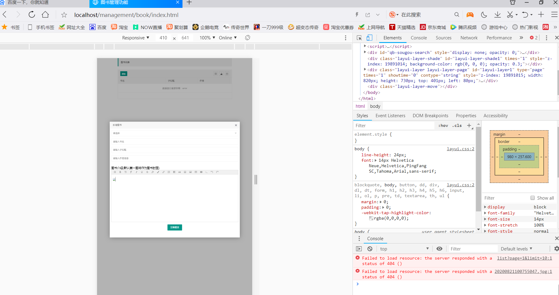The image size is (559, 295).
Task: Click the bookmark star icon by the address bar
Action: tap(64, 15)
